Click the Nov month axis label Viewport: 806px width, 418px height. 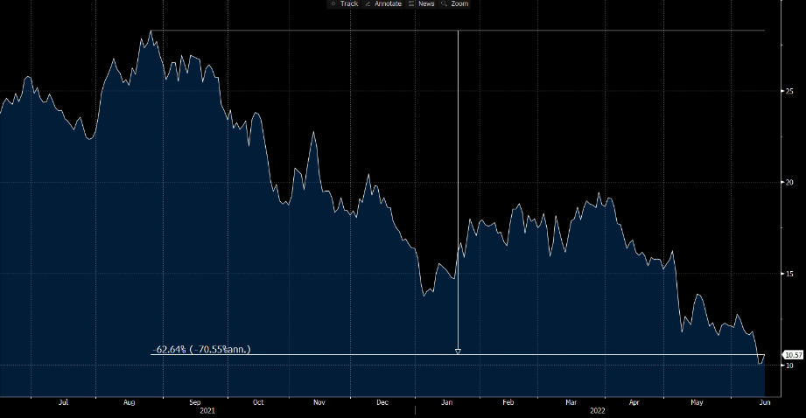point(319,402)
